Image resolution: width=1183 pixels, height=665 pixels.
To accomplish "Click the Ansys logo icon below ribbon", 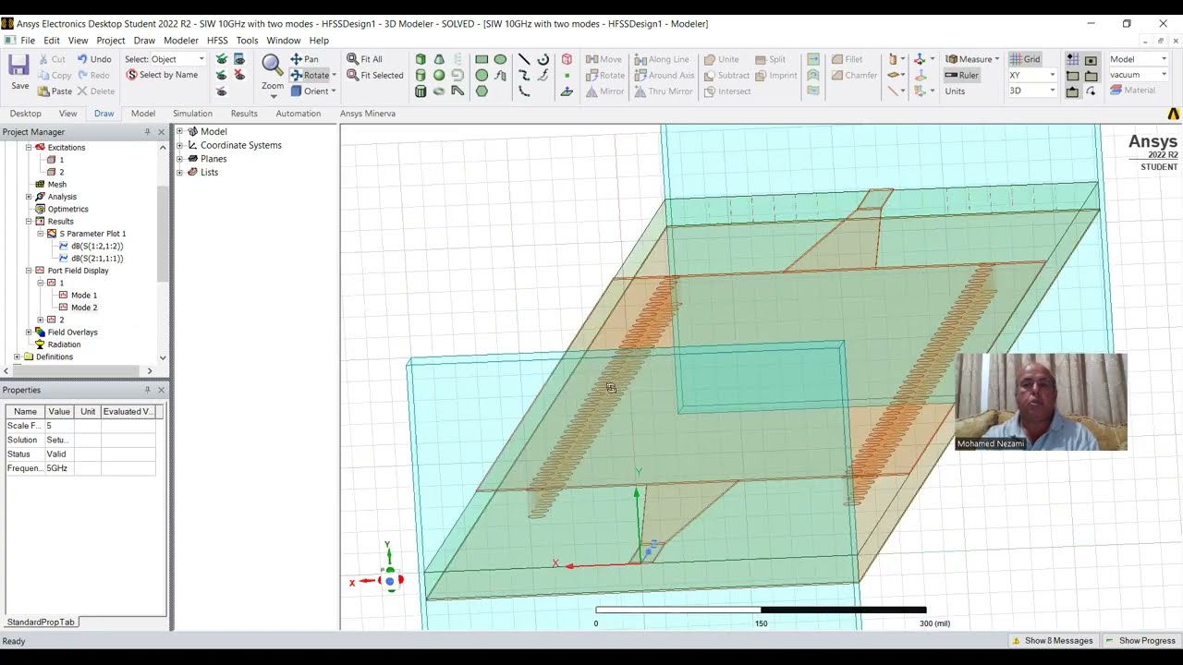I will [x=1173, y=114].
